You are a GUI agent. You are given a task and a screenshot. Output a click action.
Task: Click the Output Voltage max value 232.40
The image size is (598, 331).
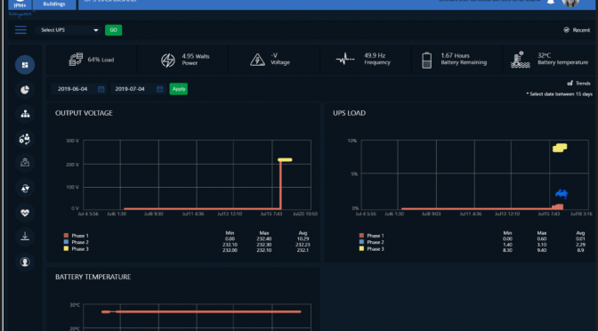click(x=264, y=239)
